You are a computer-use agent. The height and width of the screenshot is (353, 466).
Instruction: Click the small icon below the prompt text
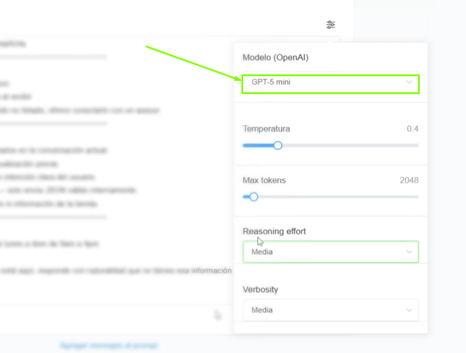pyautogui.click(x=218, y=315)
